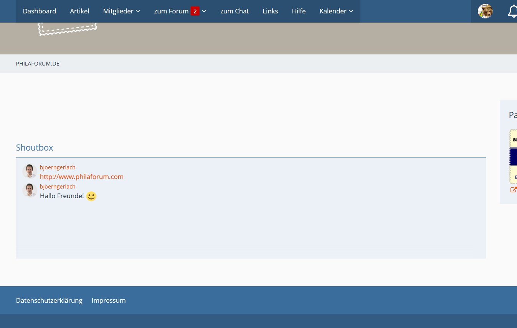Click the PHILAFORUM.DE breadcrumb

point(38,64)
